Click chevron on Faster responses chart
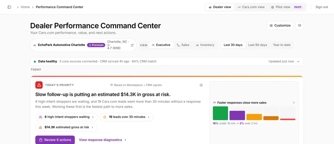 click(294, 103)
